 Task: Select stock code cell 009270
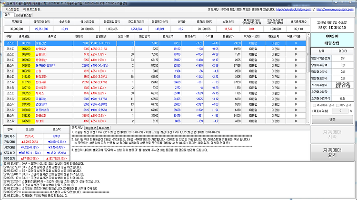point(26,71)
